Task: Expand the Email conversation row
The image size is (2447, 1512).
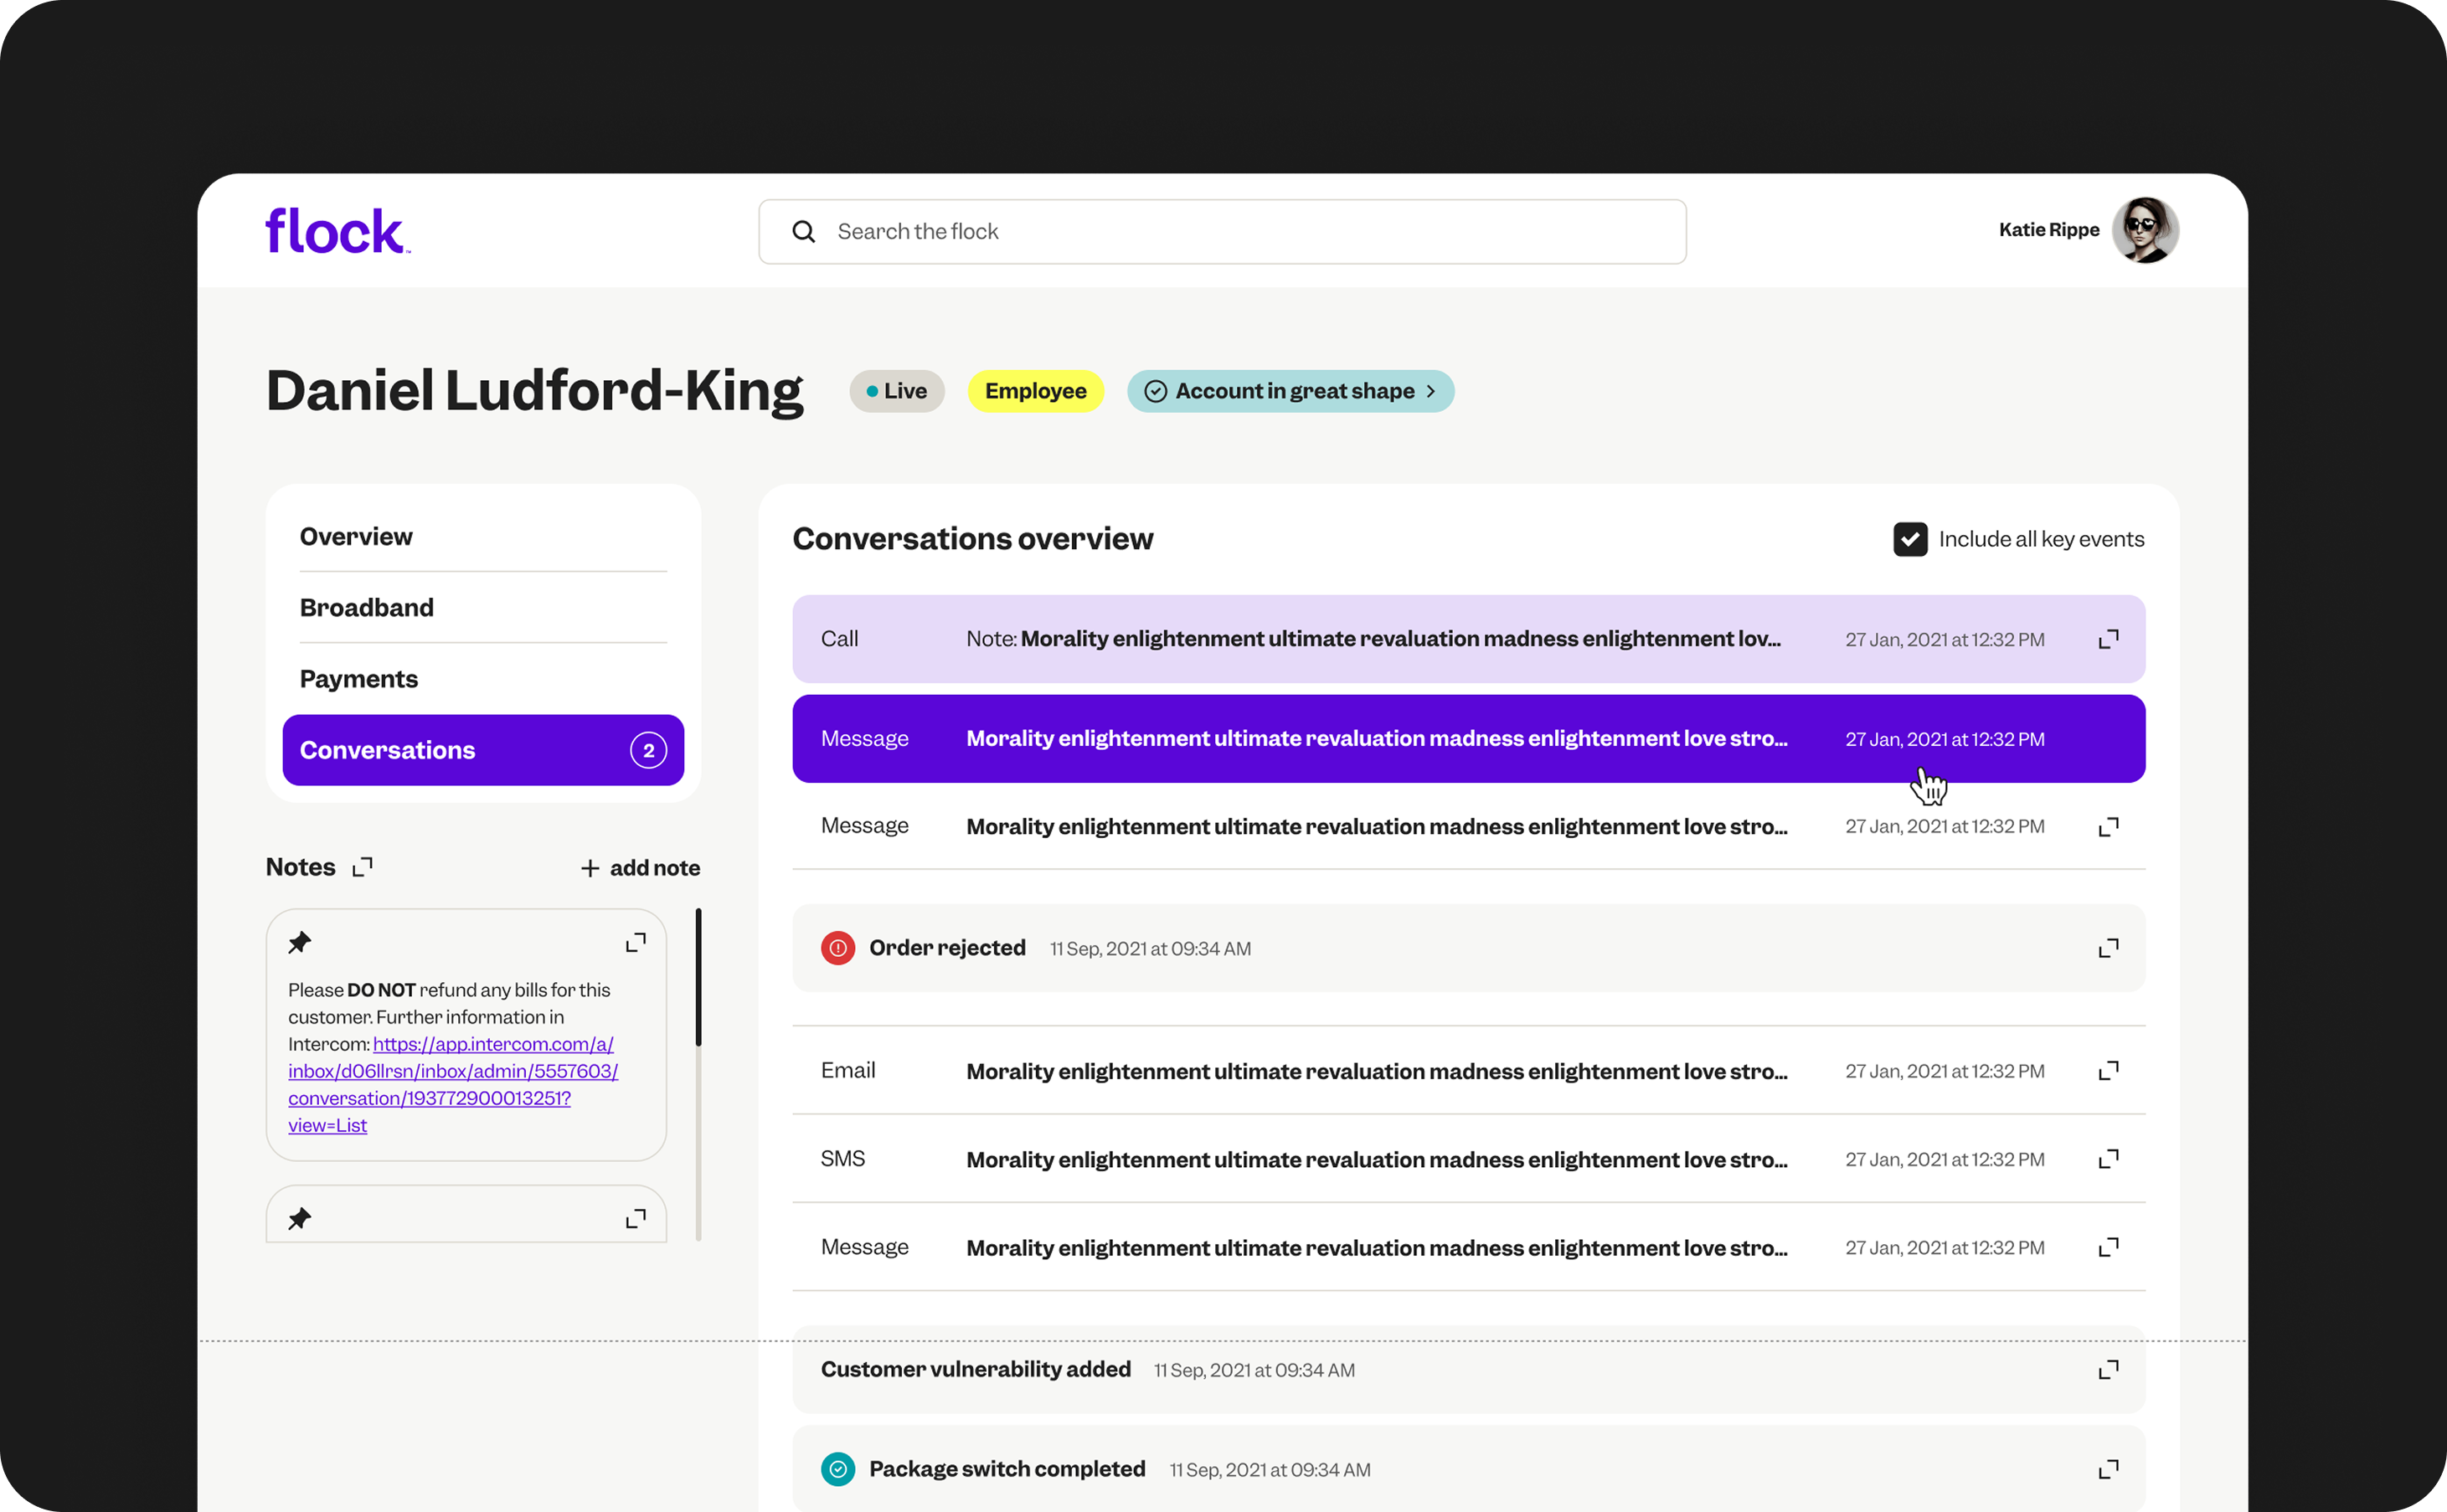Action: click(x=2108, y=1069)
